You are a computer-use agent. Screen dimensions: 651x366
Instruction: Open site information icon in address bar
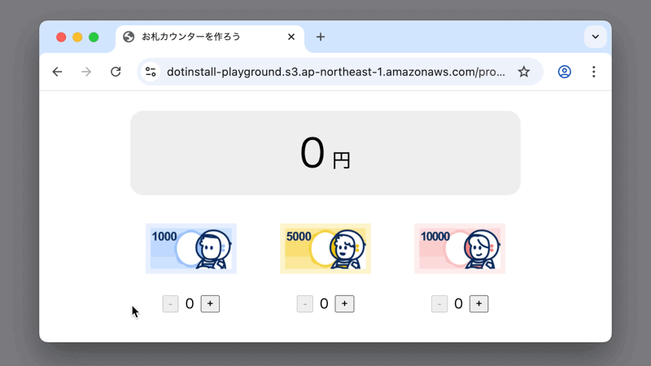151,72
